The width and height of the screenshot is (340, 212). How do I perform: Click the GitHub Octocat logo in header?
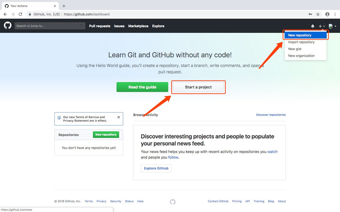click(x=8, y=26)
